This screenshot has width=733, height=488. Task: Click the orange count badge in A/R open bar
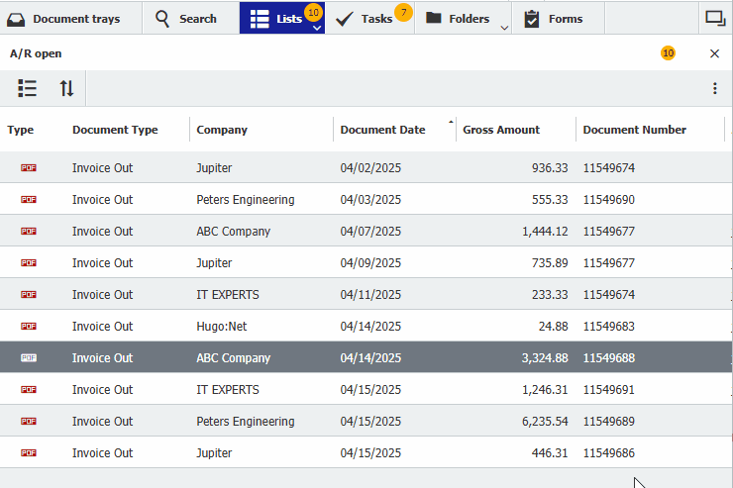pyautogui.click(x=668, y=53)
